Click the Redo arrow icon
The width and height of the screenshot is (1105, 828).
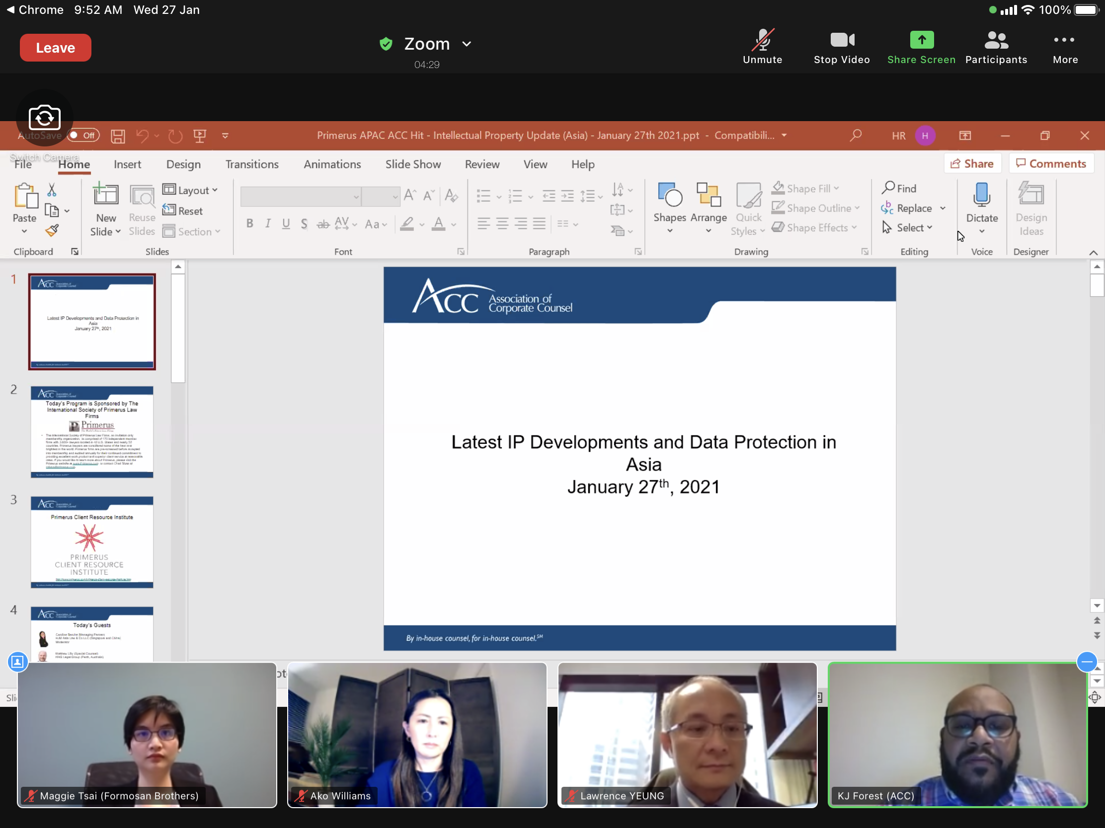[x=175, y=136]
